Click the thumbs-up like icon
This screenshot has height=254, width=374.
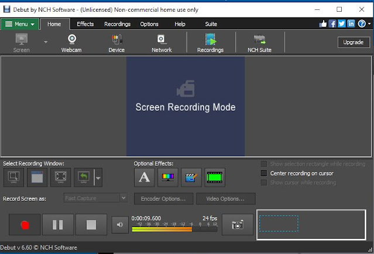click(x=322, y=23)
